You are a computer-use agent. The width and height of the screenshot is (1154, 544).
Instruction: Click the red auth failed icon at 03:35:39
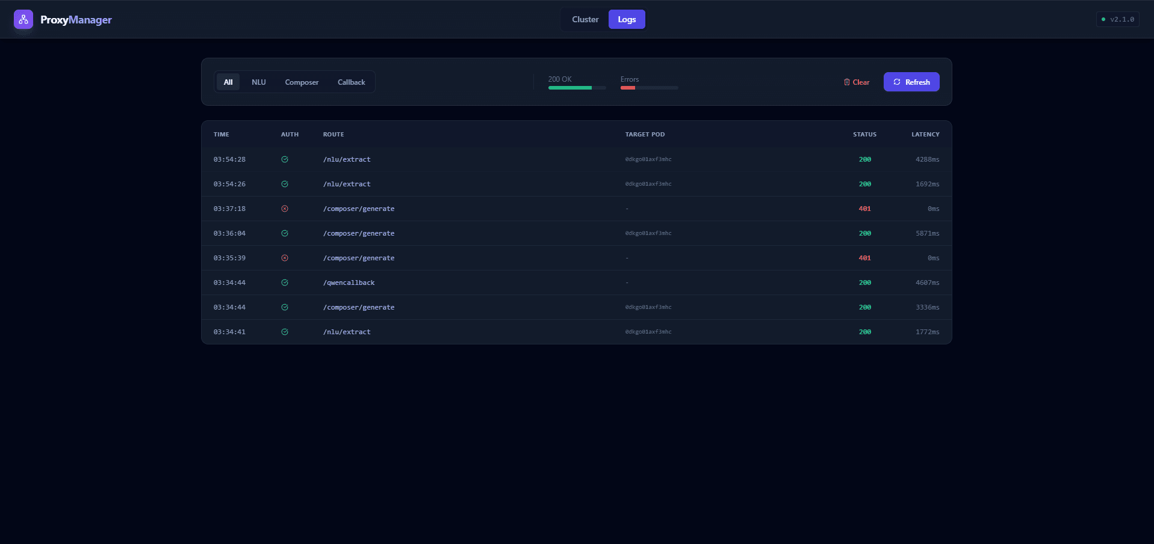point(285,258)
